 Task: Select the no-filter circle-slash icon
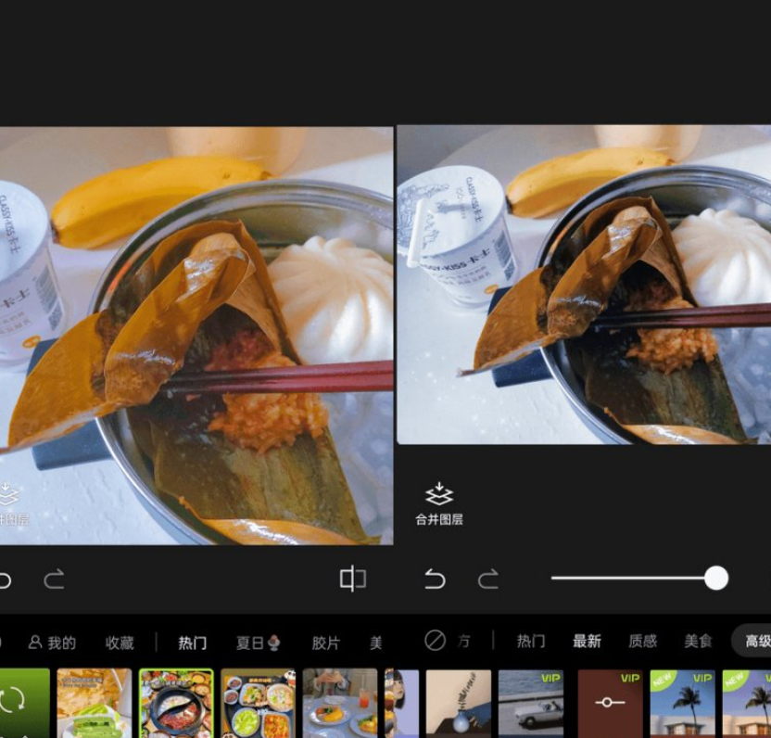[435, 641]
